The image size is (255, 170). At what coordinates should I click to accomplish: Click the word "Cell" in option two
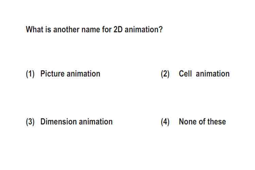click(x=185, y=74)
